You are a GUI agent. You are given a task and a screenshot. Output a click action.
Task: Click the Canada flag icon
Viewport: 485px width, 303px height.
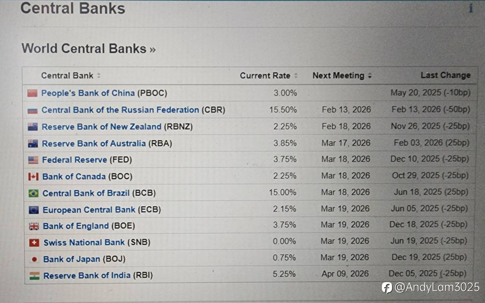33,177
